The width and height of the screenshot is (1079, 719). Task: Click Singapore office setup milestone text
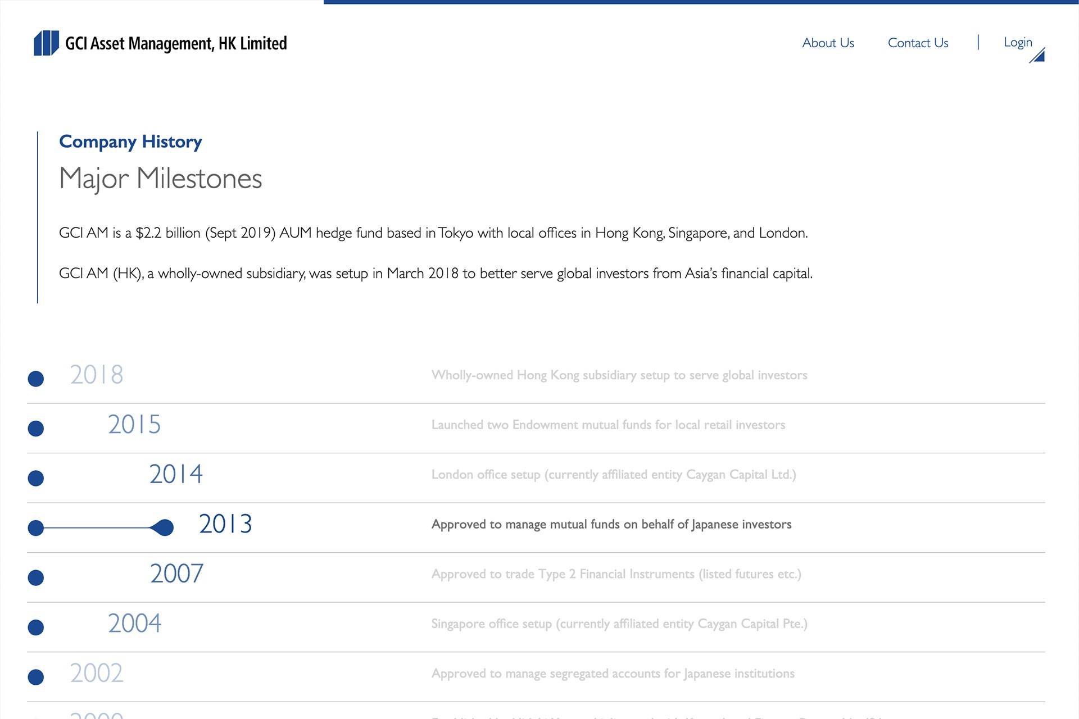(619, 624)
